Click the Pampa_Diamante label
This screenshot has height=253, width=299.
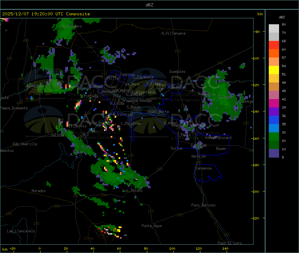14,108
